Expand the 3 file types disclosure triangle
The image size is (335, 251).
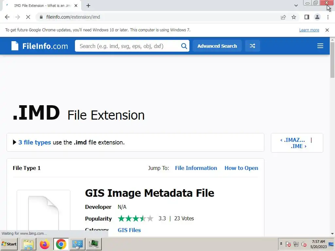coord(14,142)
